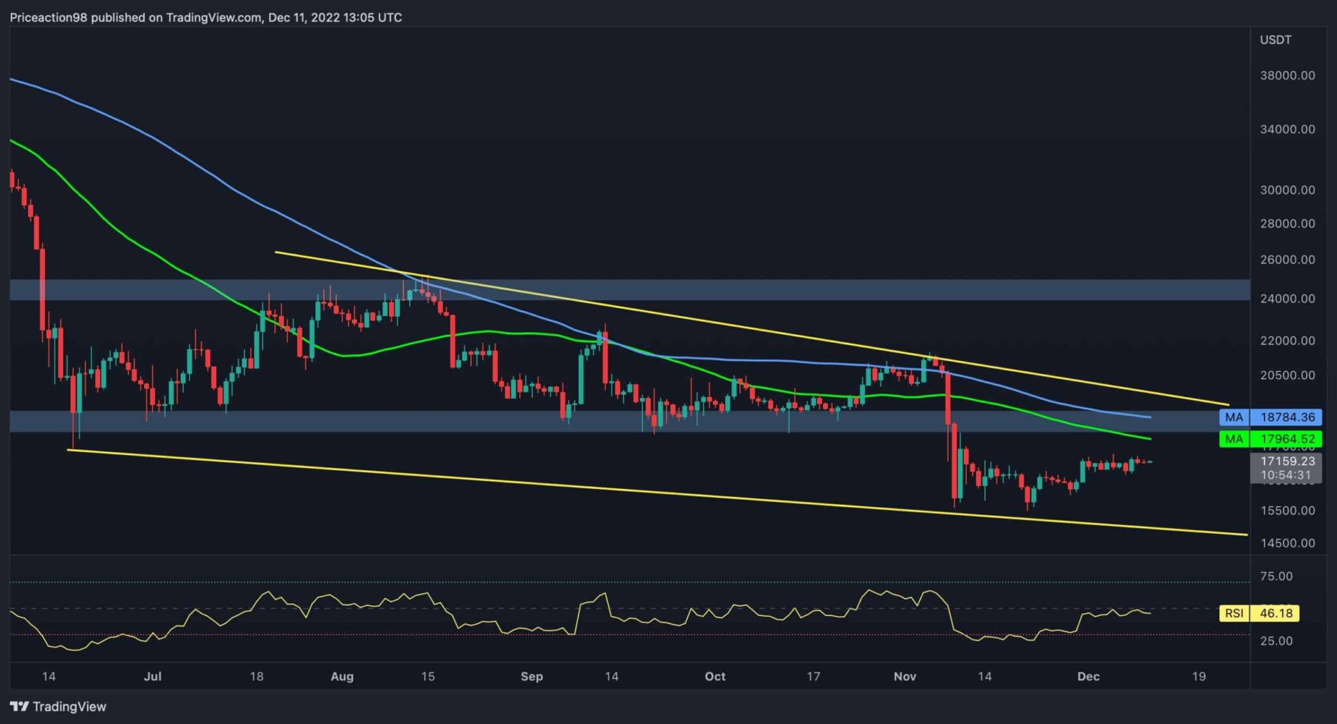This screenshot has width=1337, height=724.
Task: Select the Aug marker on time axis
Action: click(341, 676)
